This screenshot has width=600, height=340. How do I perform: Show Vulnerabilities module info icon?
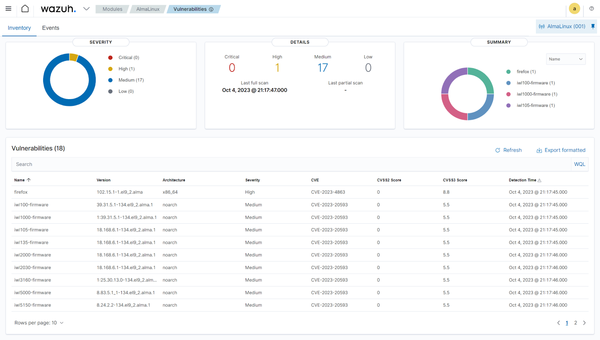tap(211, 9)
